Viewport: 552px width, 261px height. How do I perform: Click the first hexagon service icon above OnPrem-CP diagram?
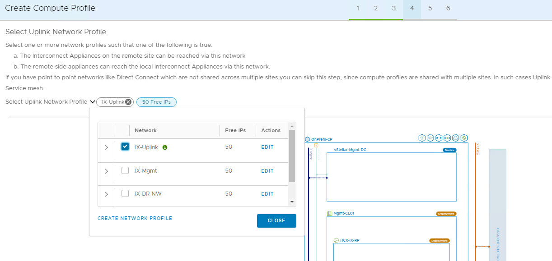click(x=421, y=138)
